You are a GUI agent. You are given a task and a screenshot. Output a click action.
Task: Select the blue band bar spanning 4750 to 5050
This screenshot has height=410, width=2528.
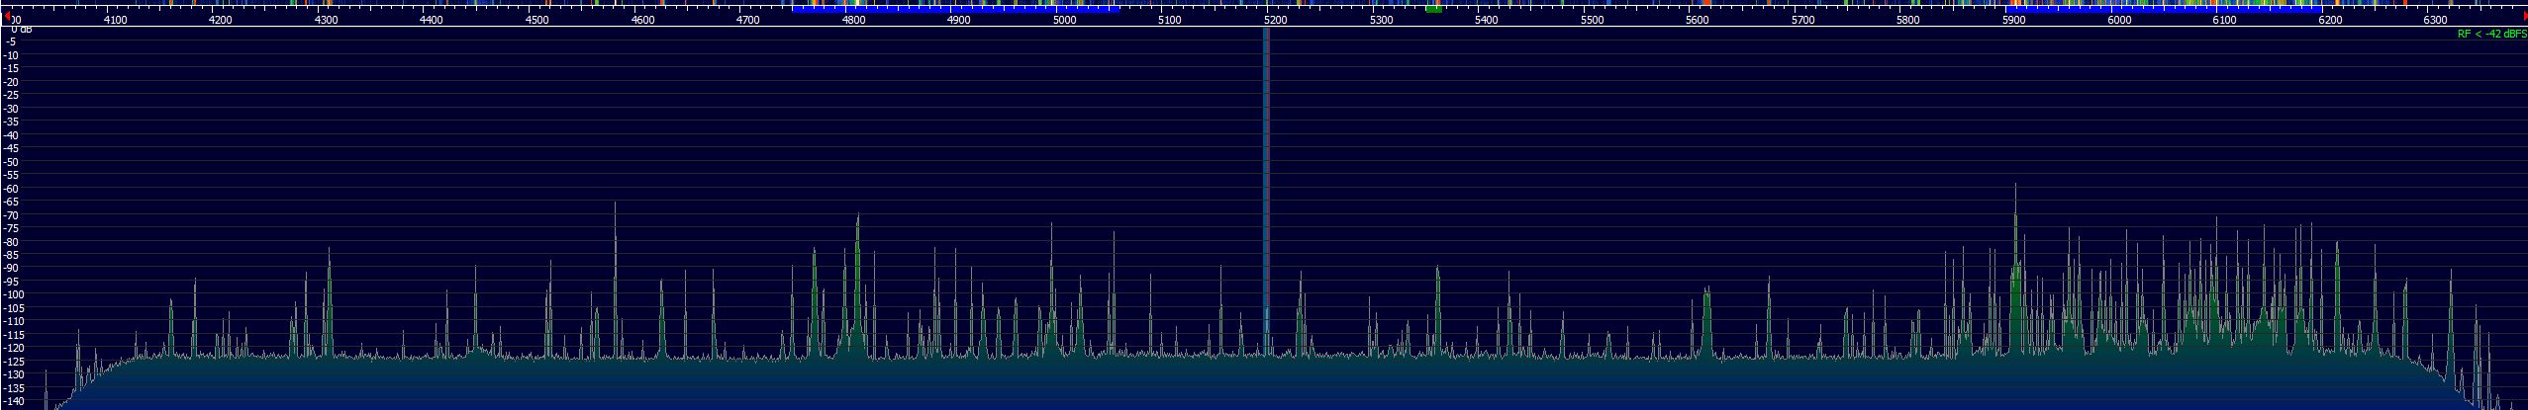(x=955, y=10)
